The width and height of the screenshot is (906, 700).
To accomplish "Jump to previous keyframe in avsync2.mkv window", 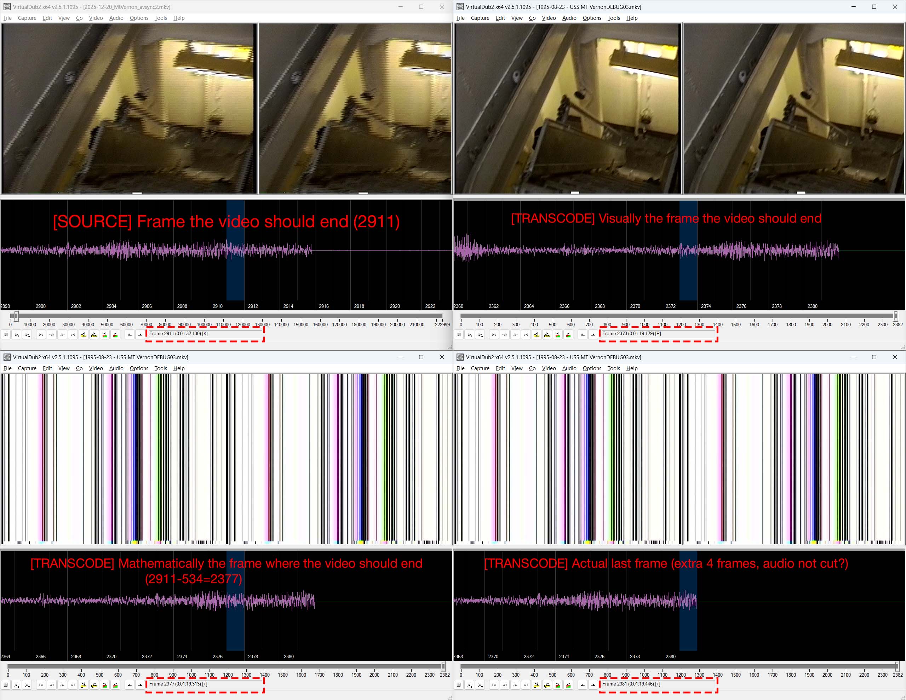I will [x=84, y=334].
